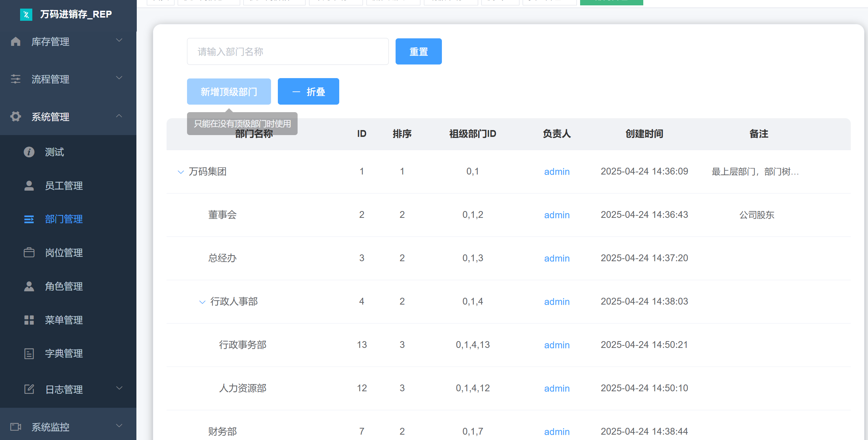Click the document icon beside 字典管理
The image size is (868, 440).
(x=29, y=354)
